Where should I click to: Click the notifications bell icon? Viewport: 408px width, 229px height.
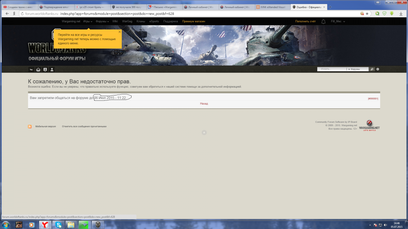pyautogui.click(x=323, y=21)
